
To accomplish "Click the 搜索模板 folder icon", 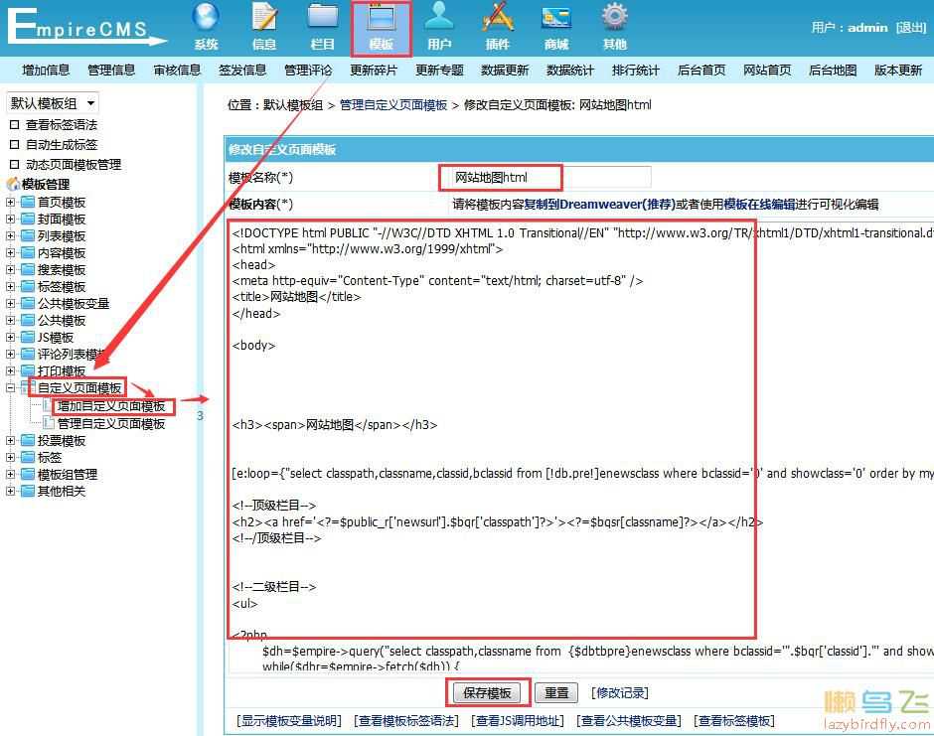I will click(28, 270).
